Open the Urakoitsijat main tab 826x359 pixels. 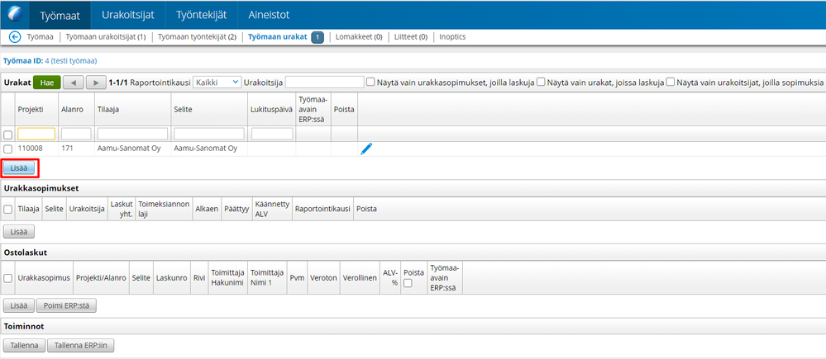coord(128,15)
